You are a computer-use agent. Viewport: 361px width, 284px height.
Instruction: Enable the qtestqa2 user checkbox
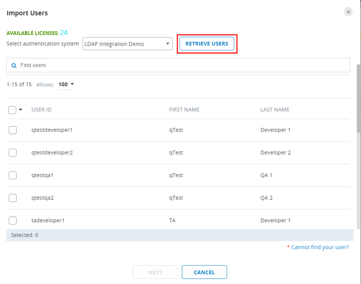point(12,198)
